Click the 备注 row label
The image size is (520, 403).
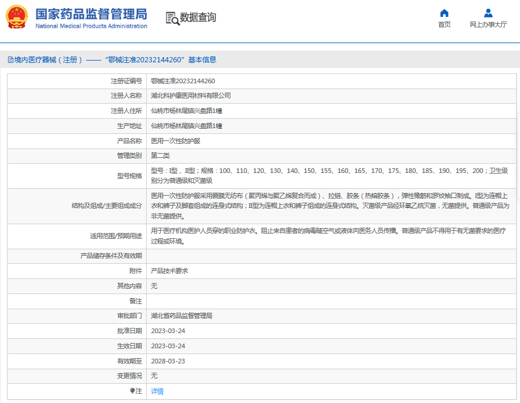[x=136, y=301]
